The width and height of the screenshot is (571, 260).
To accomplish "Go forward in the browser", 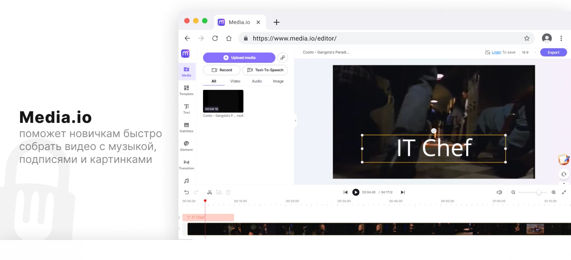I will tap(201, 38).
